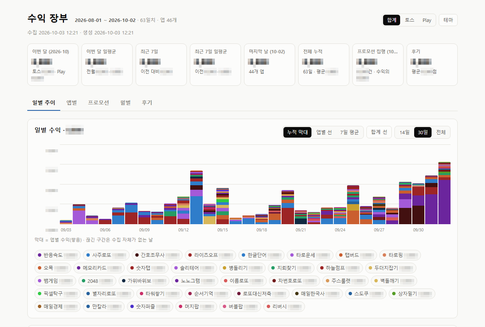Click the 별자리로또 legend chip

[108, 294]
